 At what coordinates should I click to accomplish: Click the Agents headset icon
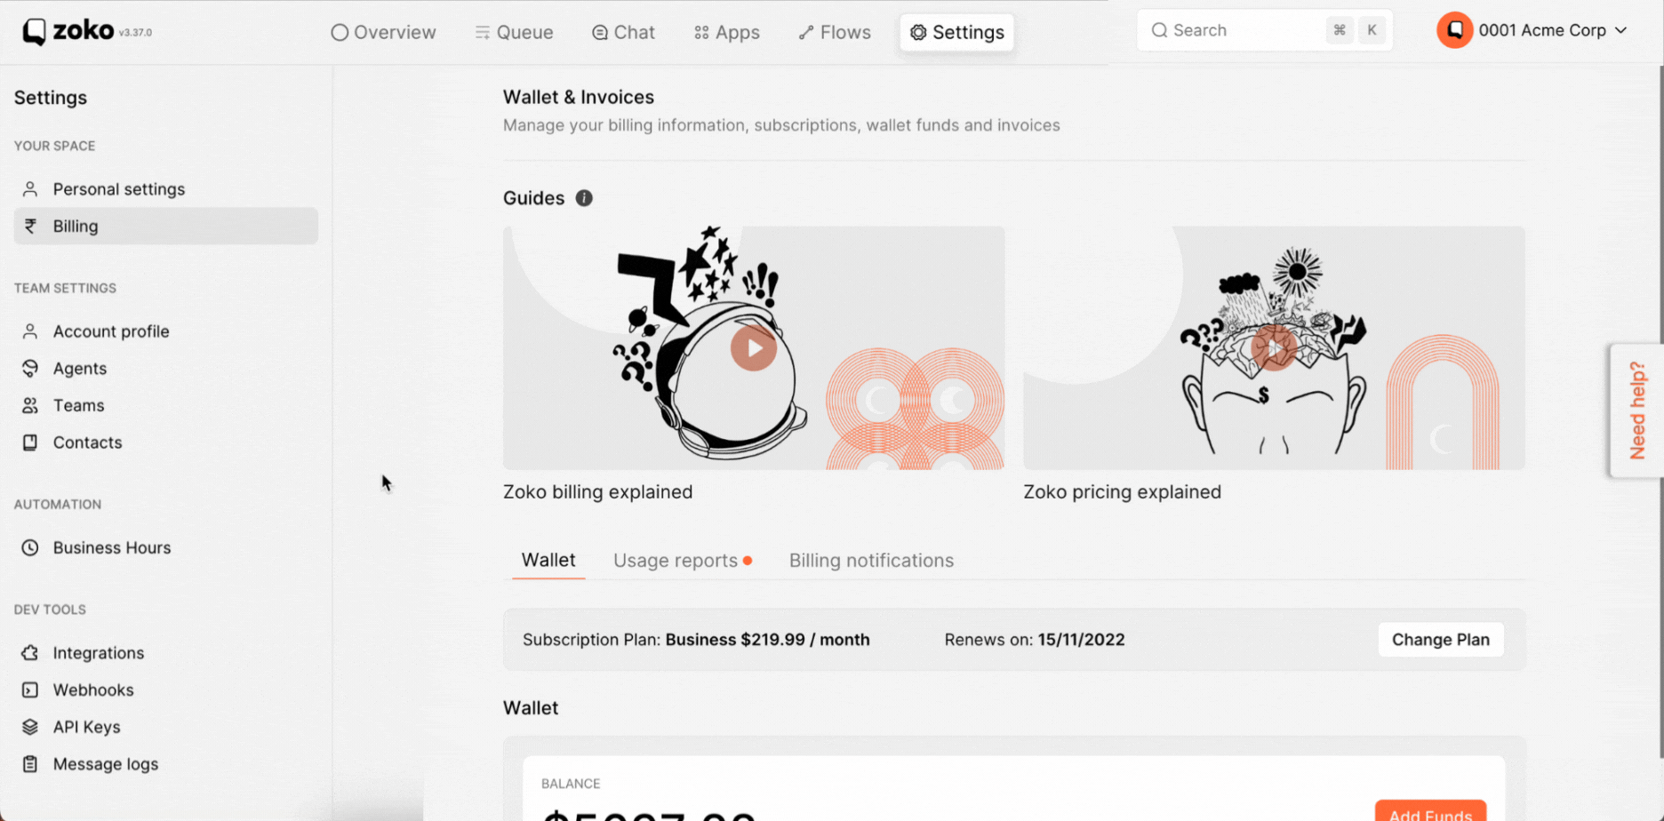pyautogui.click(x=30, y=369)
